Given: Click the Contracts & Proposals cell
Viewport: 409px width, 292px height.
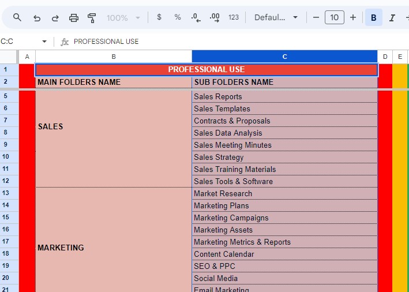Looking at the screenshot, I should click(x=284, y=121).
